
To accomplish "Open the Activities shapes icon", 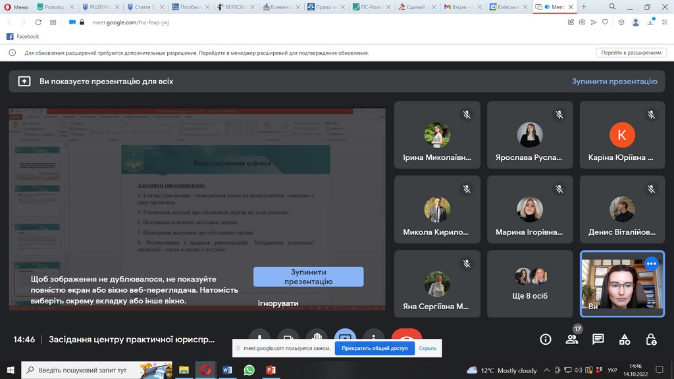I will pos(624,340).
